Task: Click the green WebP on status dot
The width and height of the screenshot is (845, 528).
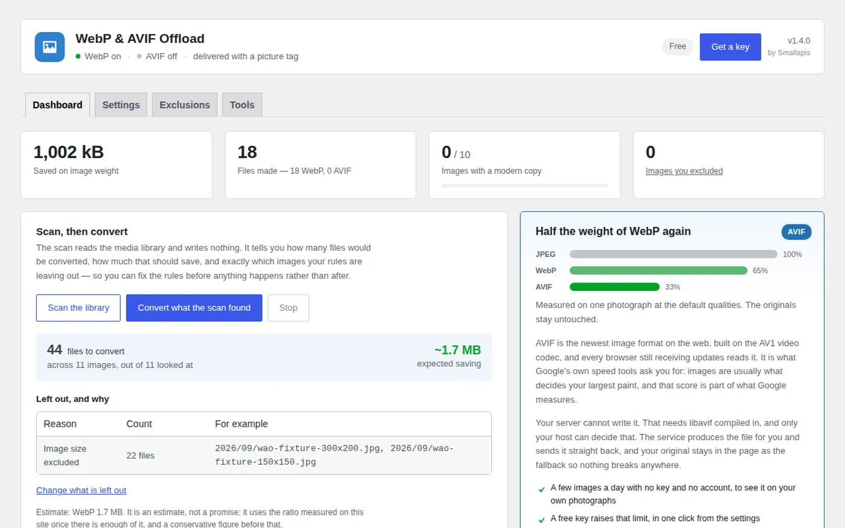Action: coord(78,56)
